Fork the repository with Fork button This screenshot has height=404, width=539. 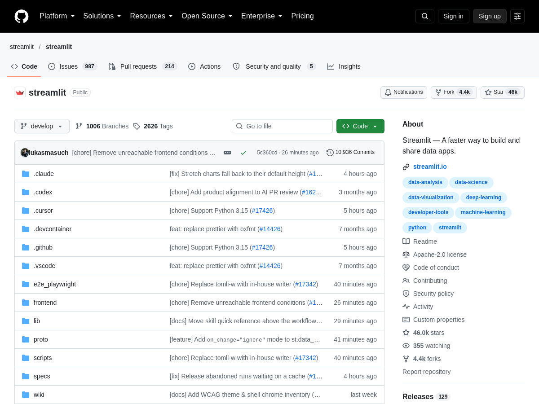454,92
